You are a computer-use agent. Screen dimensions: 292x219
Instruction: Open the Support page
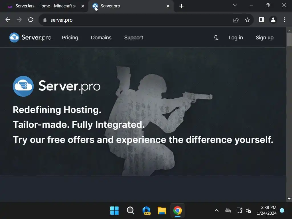(134, 38)
